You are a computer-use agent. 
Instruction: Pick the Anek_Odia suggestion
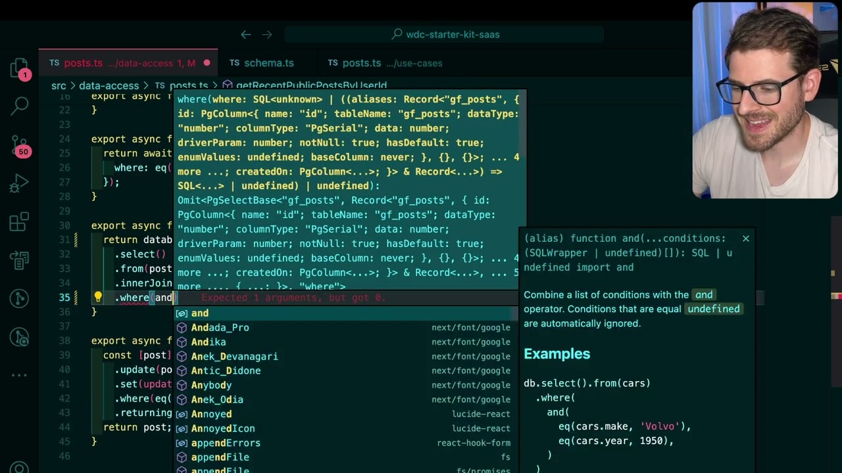click(347, 399)
